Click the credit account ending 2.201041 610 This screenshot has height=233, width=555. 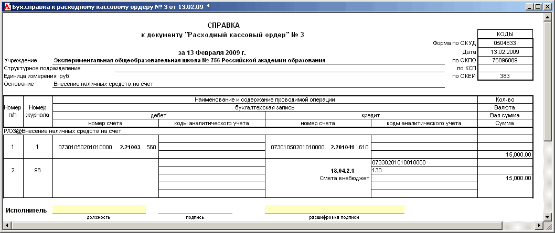pyautogui.click(x=319, y=147)
